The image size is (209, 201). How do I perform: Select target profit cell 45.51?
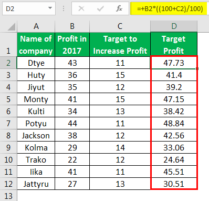tap(174, 172)
